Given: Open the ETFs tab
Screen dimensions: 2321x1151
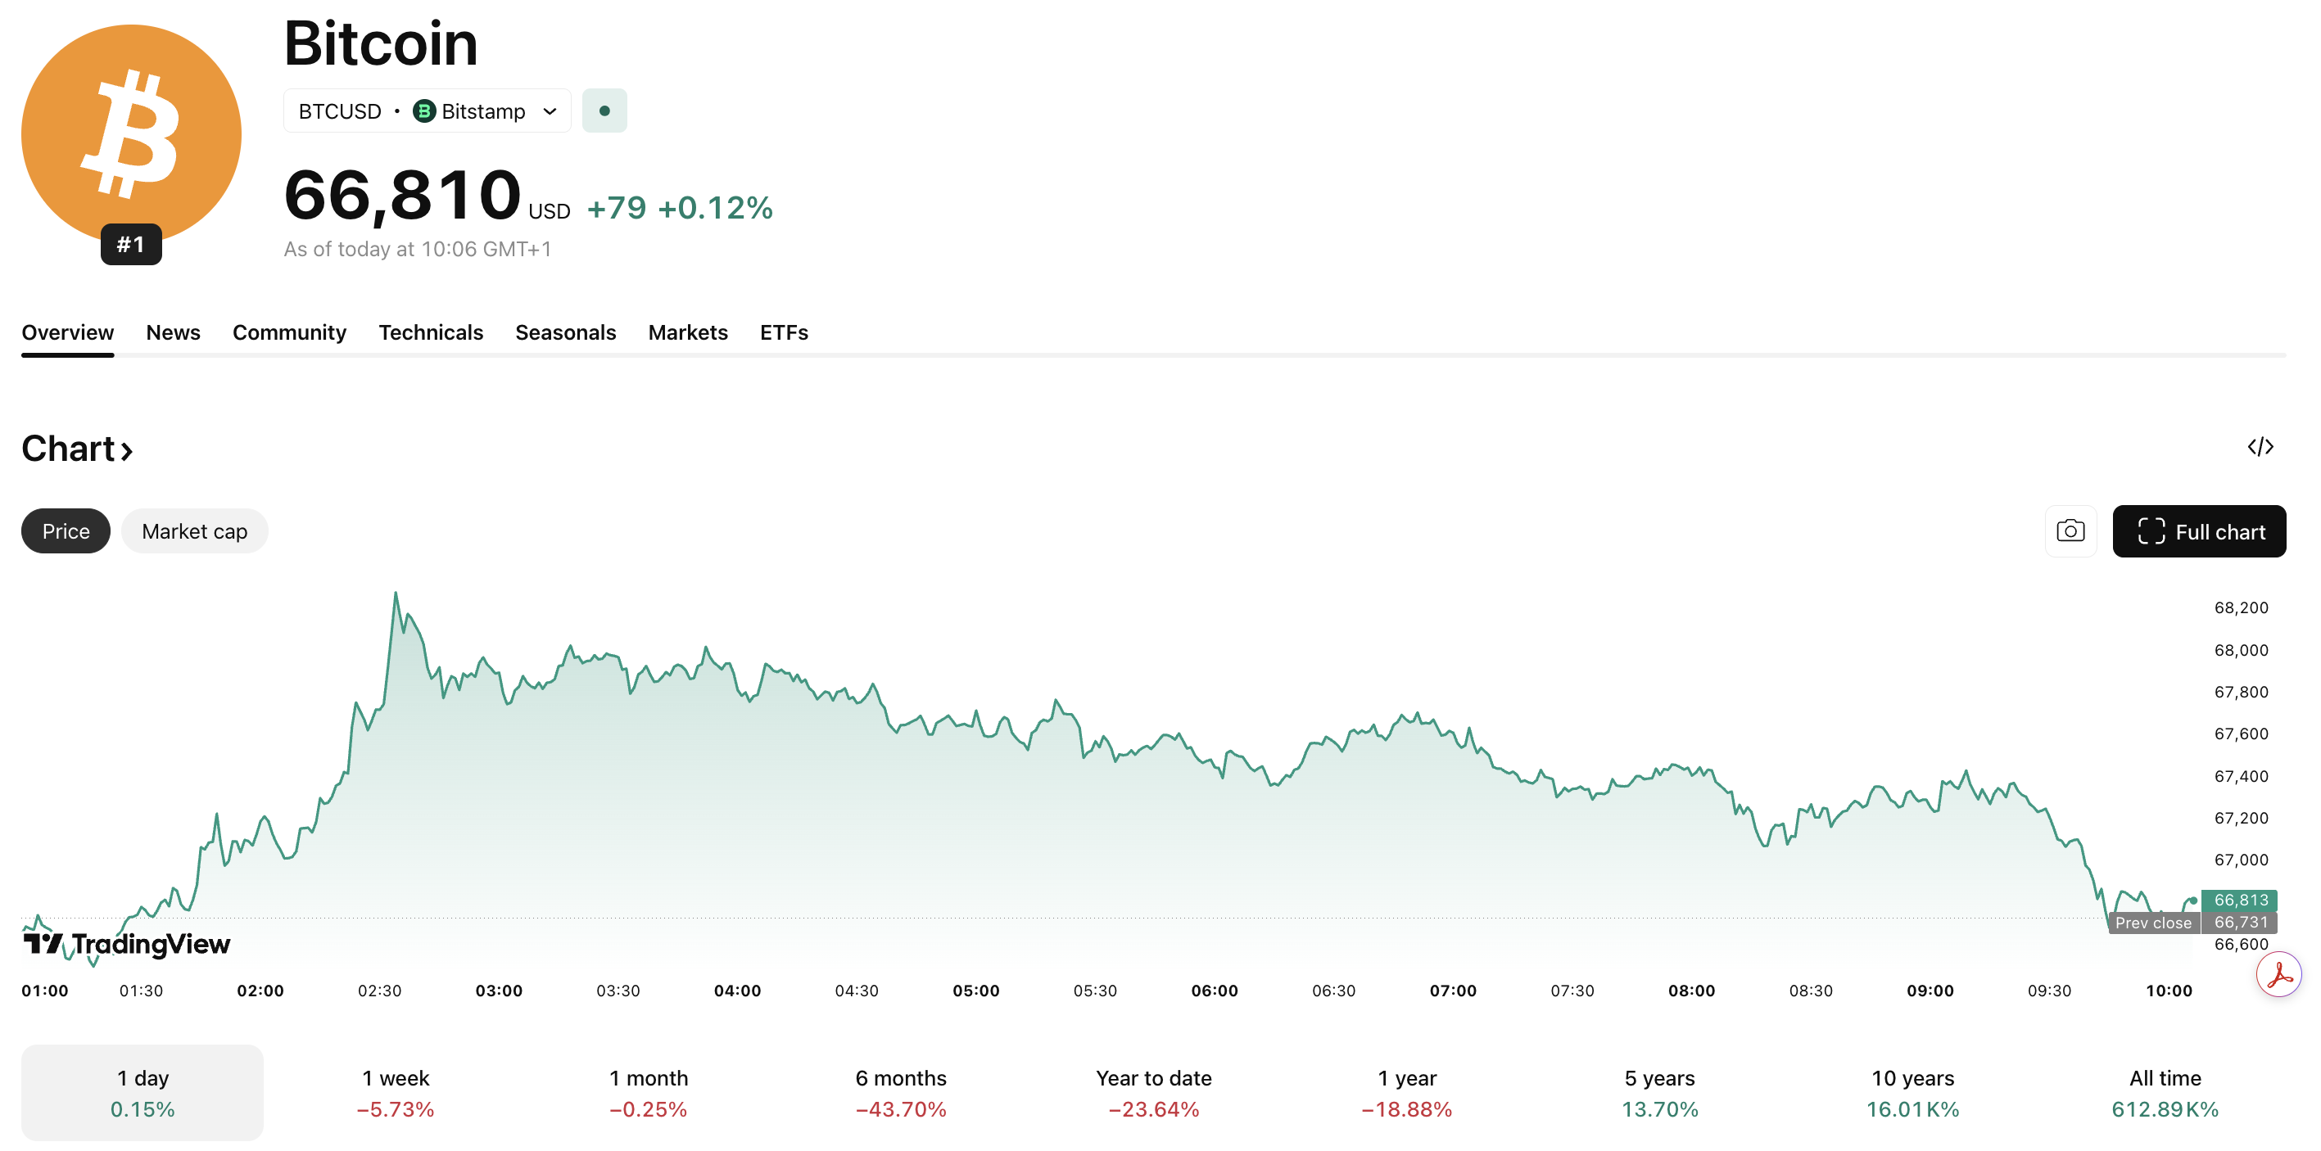Looking at the screenshot, I should pyautogui.click(x=783, y=332).
